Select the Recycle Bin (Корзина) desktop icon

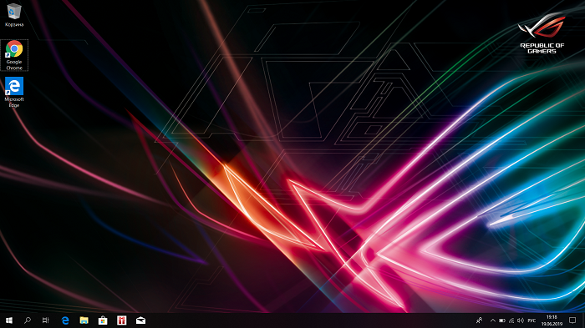pyautogui.click(x=14, y=15)
